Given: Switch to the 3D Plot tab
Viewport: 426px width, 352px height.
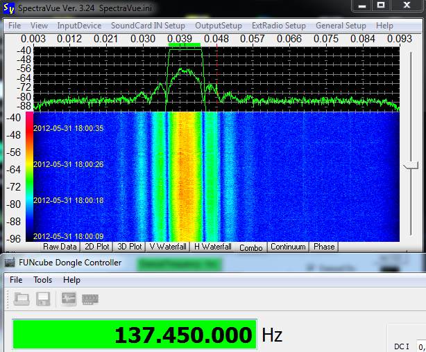Looking at the screenshot, I should coord(129,247).
